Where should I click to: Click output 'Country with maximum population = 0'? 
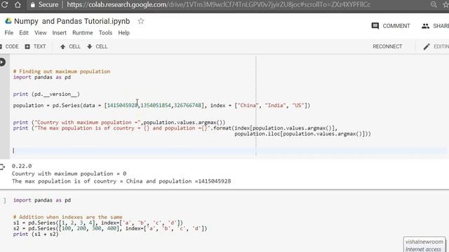click(69, 174)
